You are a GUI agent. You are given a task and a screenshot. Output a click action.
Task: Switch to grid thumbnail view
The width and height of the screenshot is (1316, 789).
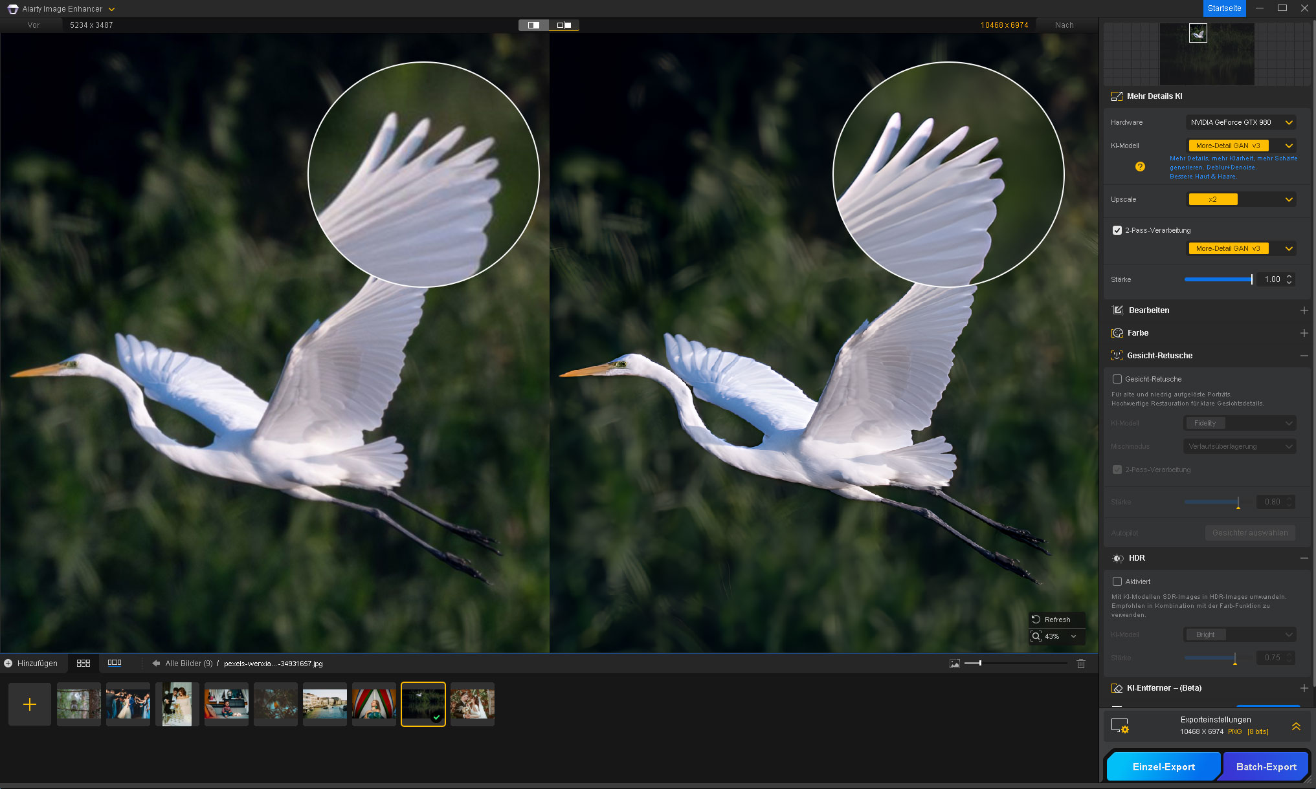point(84,664)
